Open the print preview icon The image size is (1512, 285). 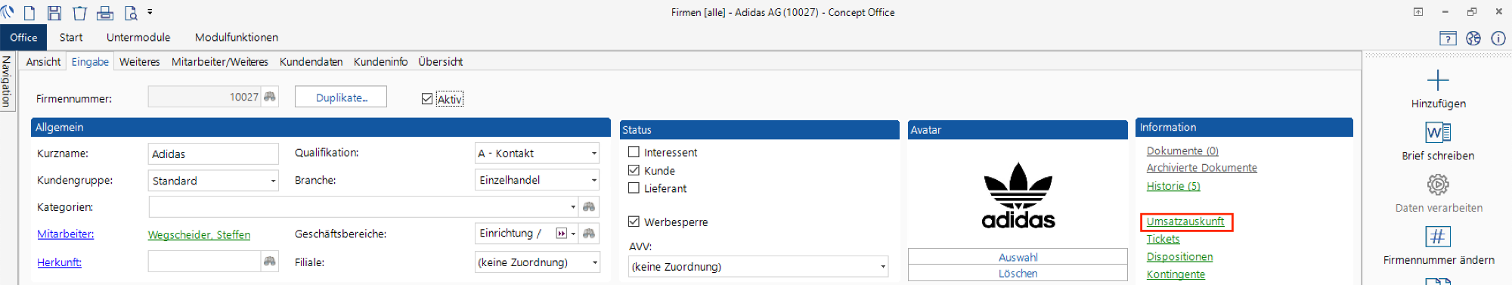point(131,13)
